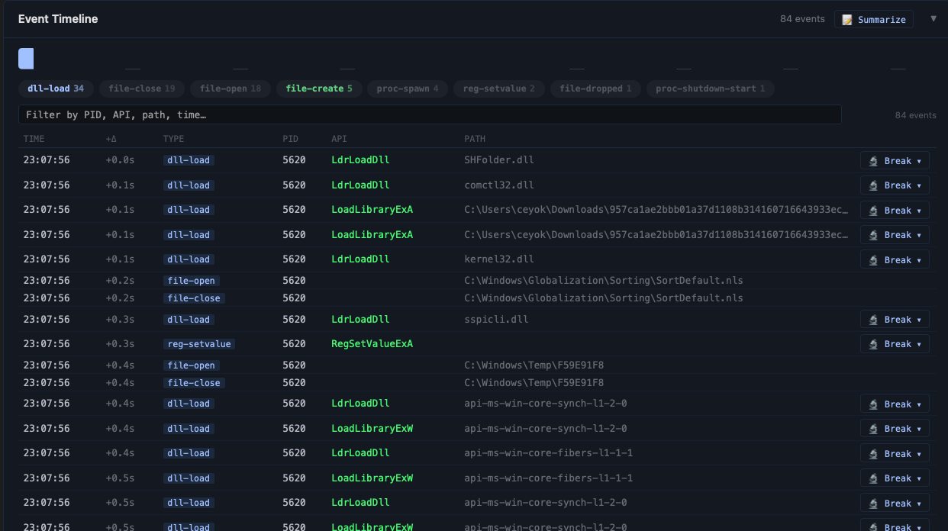Viewport: 948px width, 531px height.
Task: Click the TYPE column header
Action: tap(173, 139)
